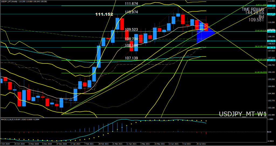This screenshot has width=276, height=146.
Task: Click the 13 Jun 2021 date label
Action: 173,144
